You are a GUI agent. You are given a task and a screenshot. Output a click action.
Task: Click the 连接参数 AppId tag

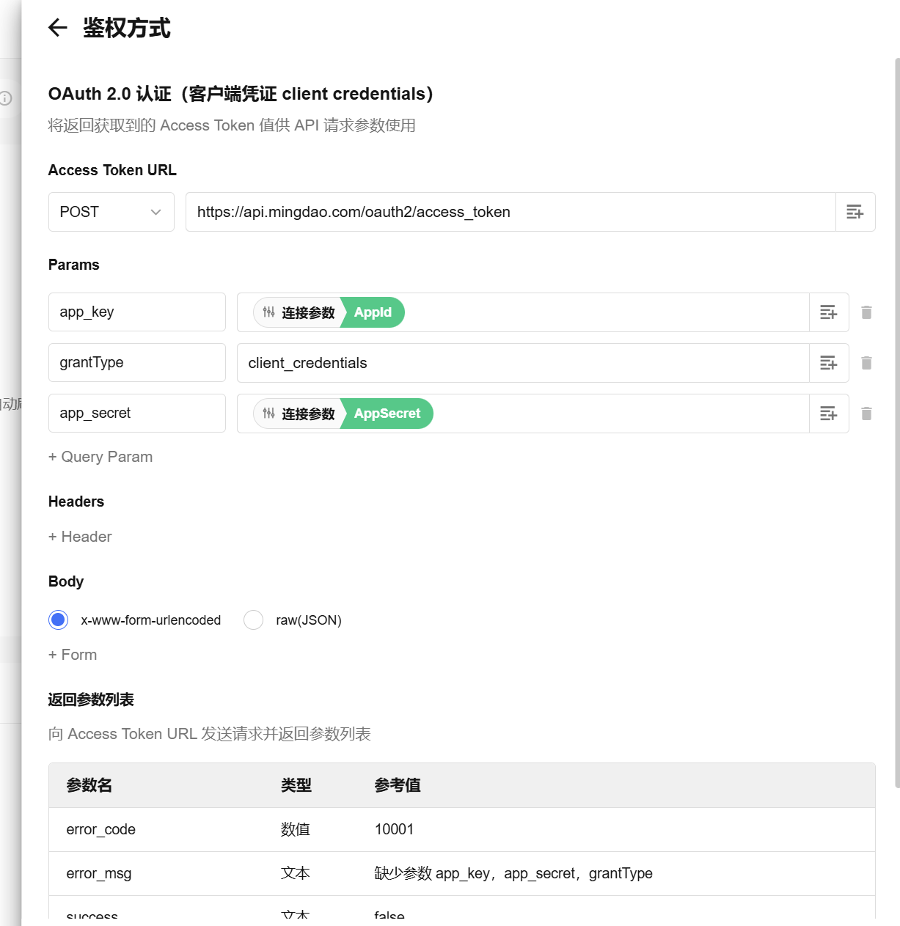(x=330, y=312)
